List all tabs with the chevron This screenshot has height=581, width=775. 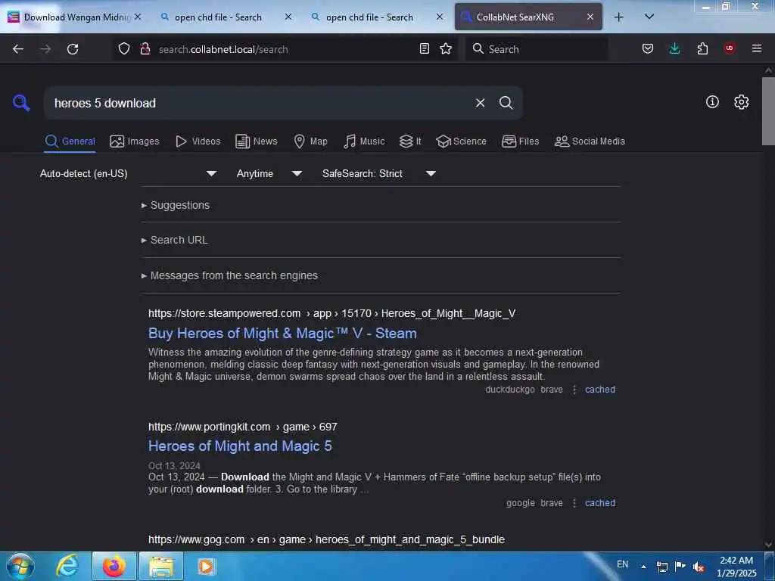pyautogui.click(x=649, y=17)
